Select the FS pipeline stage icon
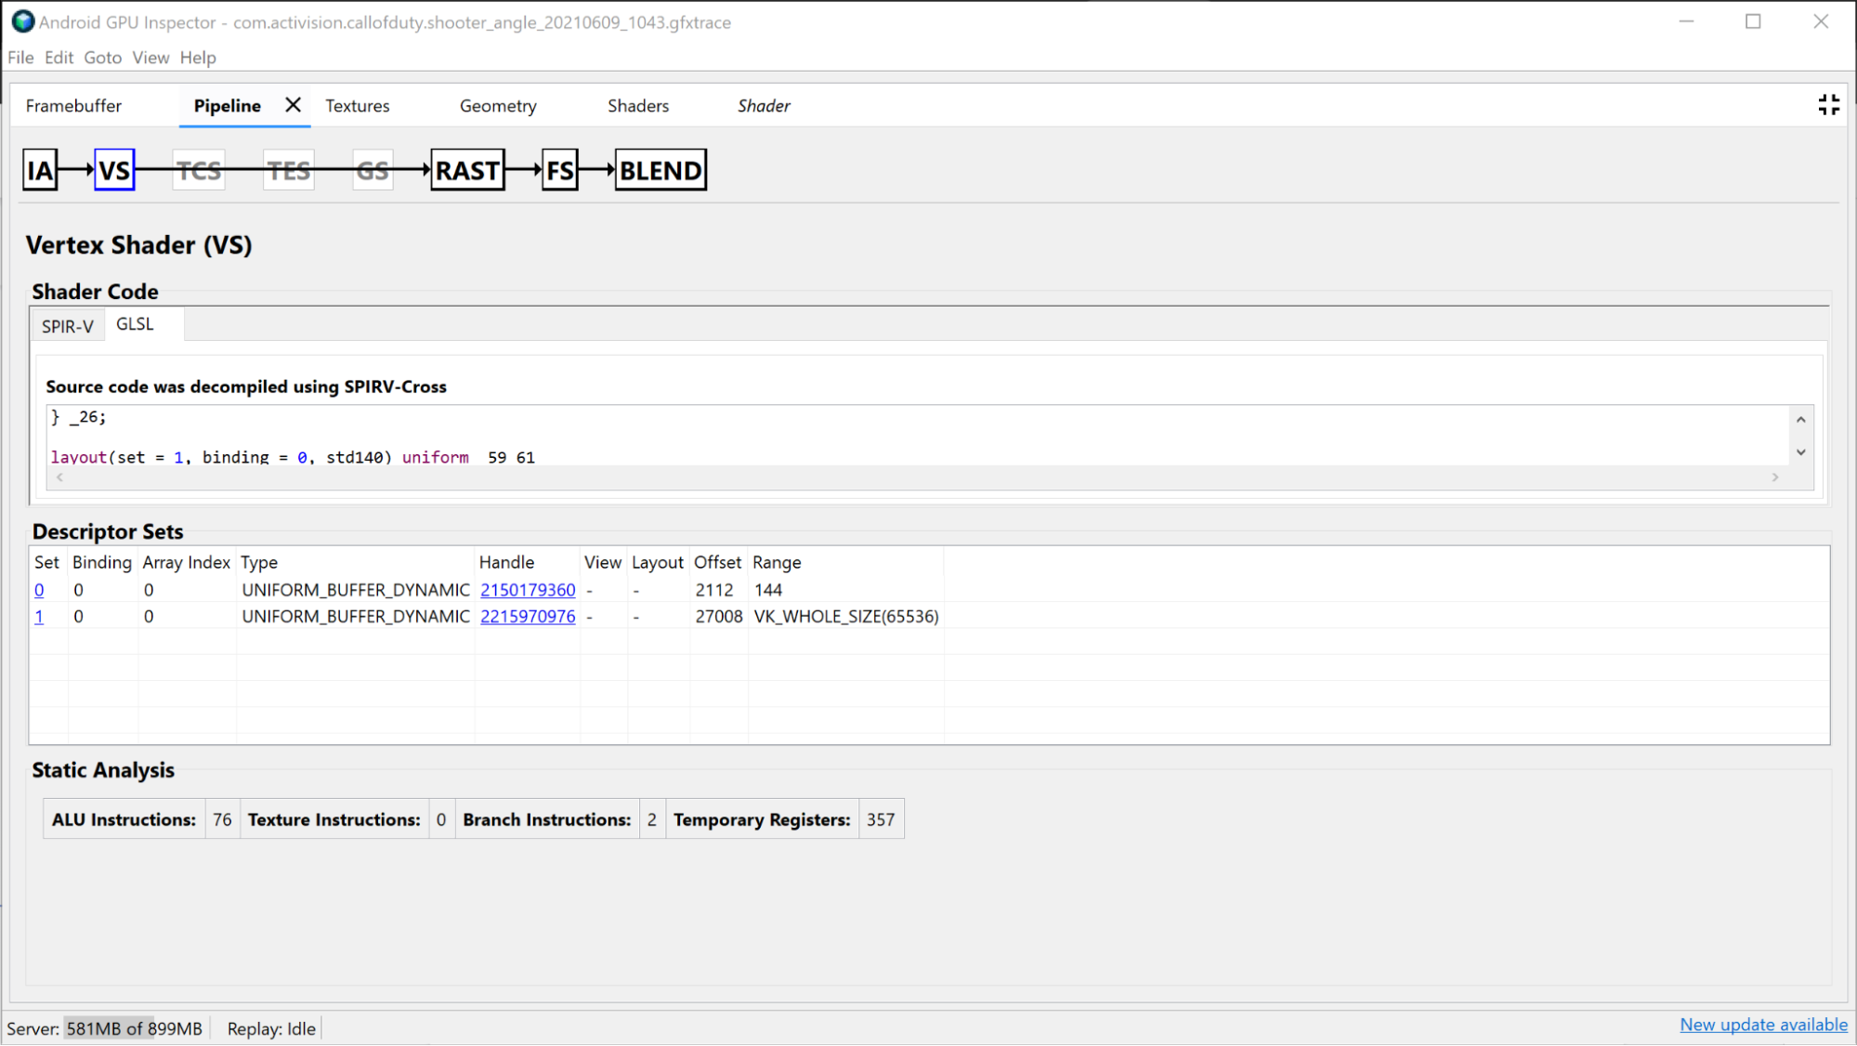This screenshot has height=1046, width=1857. (557, 170)
